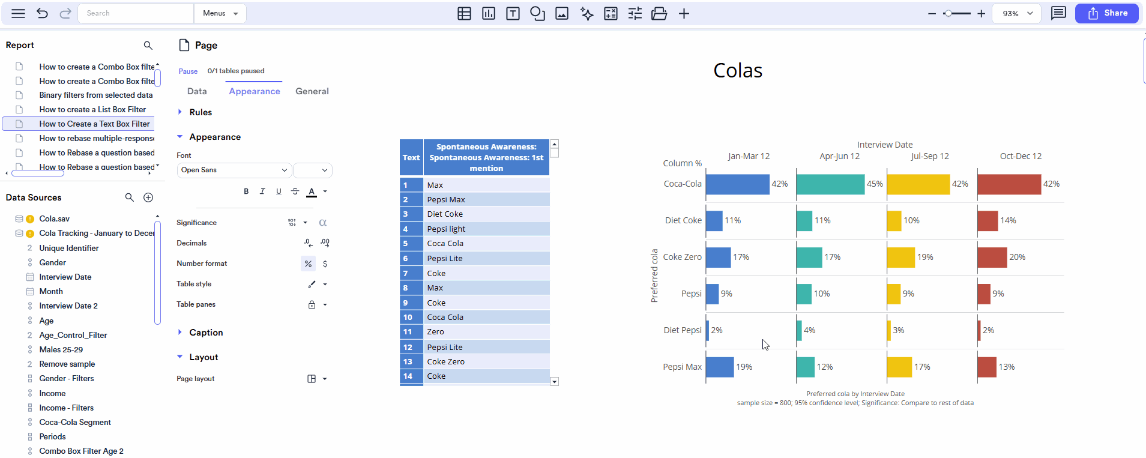Switch to the Appearance tab
The height and width of the screenshot is (458, 1146).
[255, 91]
